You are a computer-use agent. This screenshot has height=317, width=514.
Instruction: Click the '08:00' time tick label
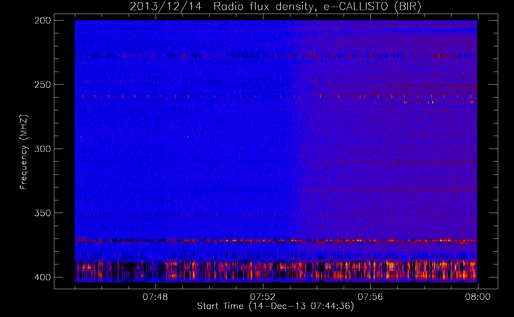point(478,297)
